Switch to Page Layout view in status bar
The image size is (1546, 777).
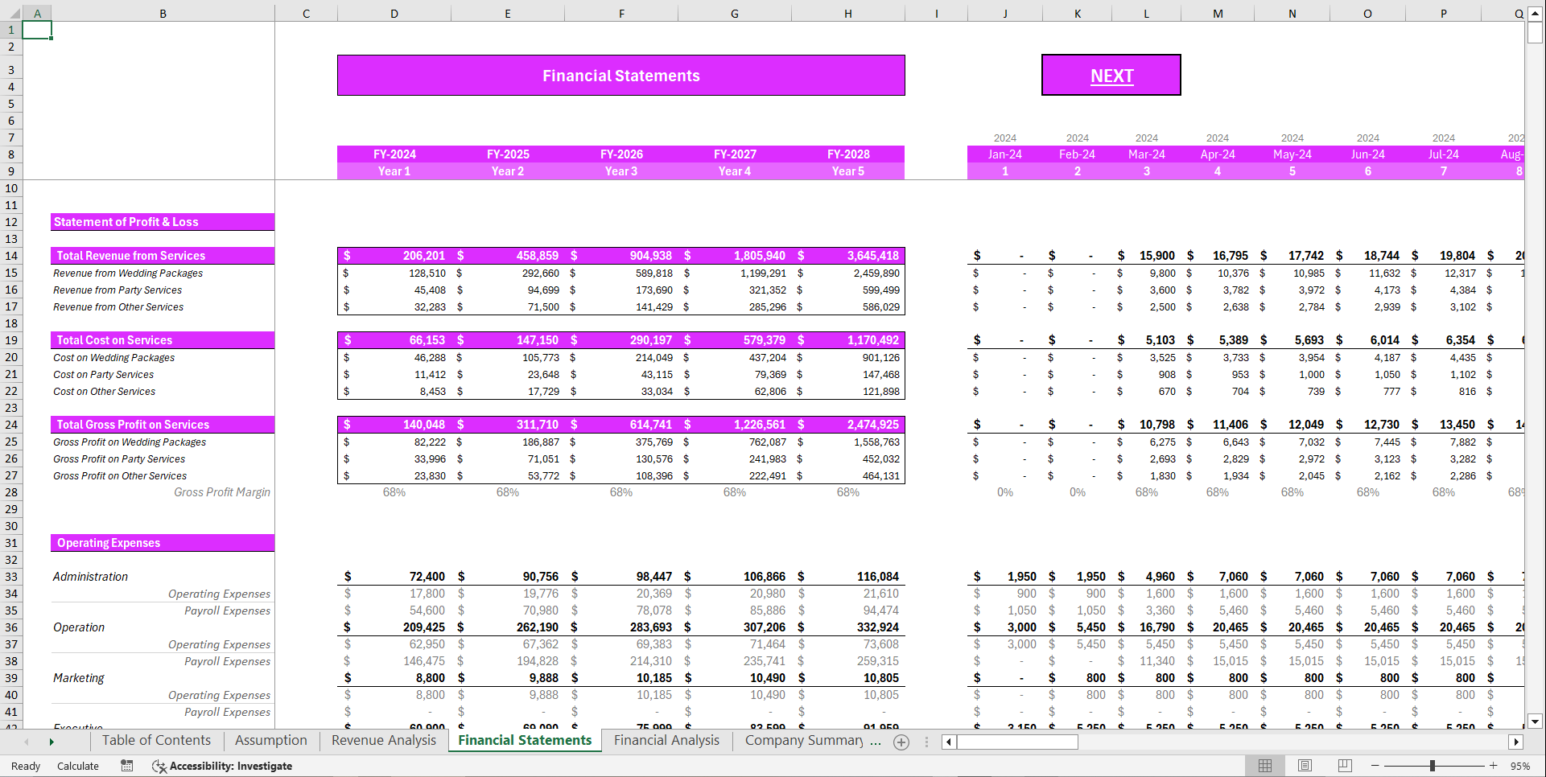pos(1305,766)
